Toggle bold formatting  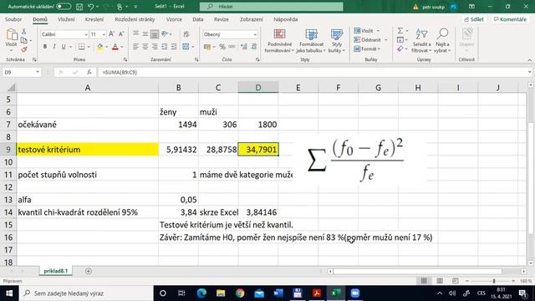(x=44, y=47)
